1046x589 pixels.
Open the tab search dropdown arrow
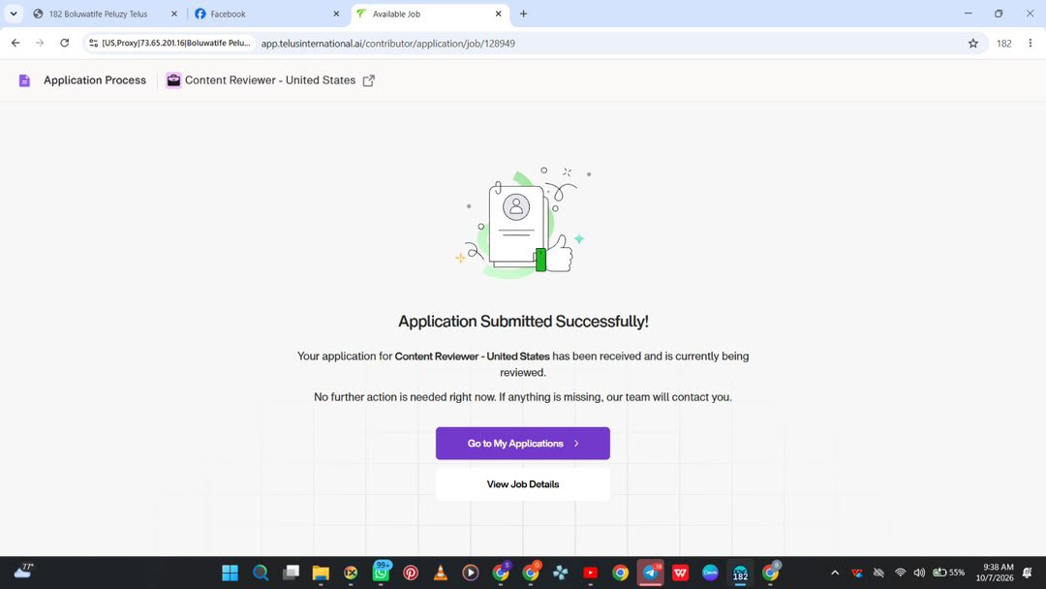point(14,14)
